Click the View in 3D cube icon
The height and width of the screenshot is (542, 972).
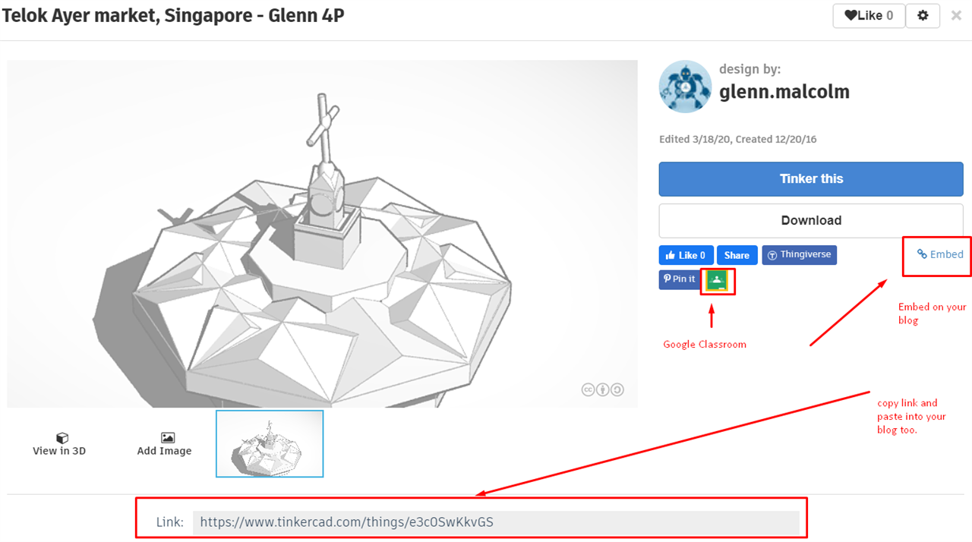62,438
